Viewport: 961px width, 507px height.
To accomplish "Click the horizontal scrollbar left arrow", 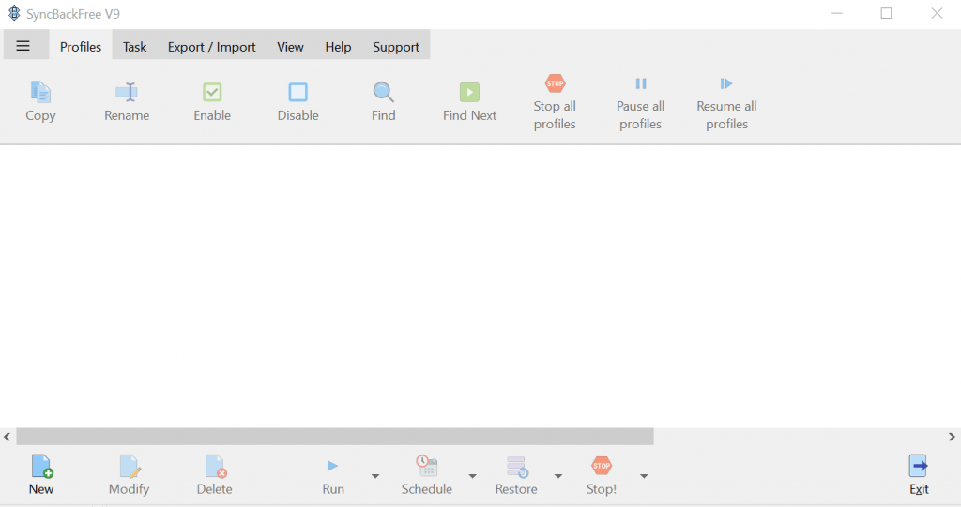I will coord(7,437).
